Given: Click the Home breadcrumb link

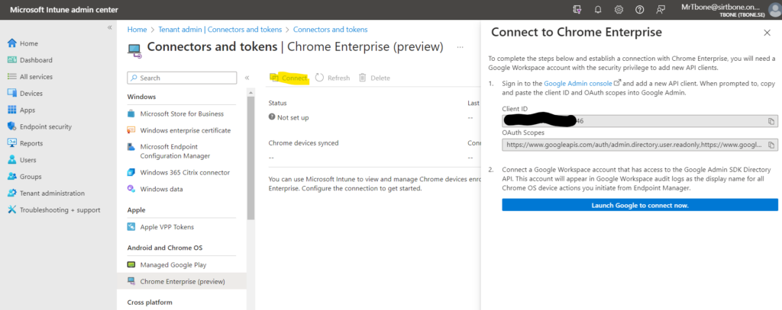Looking at the screenshot, I should click(x=137, y=30).
